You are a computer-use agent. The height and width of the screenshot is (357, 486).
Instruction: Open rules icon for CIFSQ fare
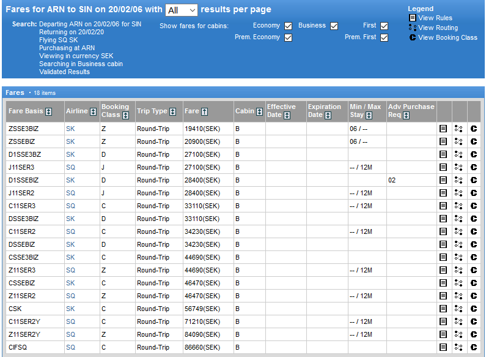pos(443,347)
